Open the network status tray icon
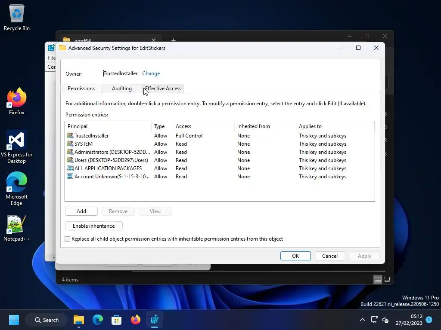The width and height of the screenshot is (441, 330). pos(374,320)
